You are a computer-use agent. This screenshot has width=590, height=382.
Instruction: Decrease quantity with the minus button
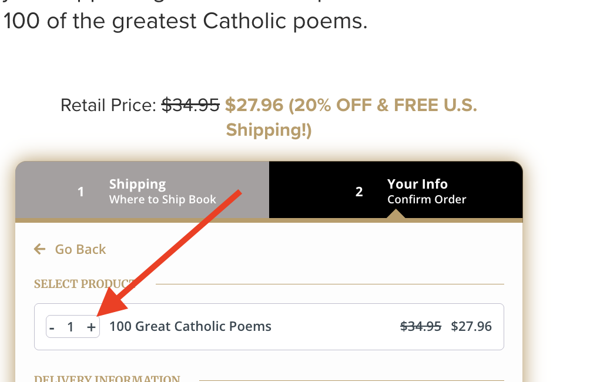(x=52, y=327)
